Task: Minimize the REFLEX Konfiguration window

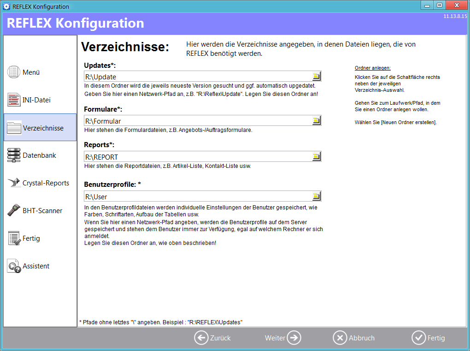Action: tap(427, 5)
